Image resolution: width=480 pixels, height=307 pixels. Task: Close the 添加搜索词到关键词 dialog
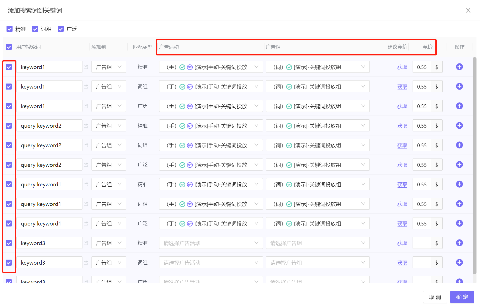click(468, 10)
